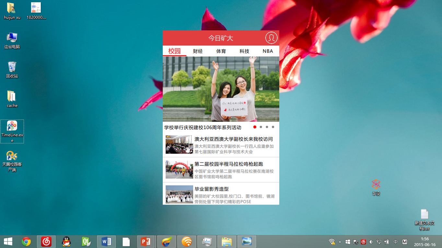Click the NetEase Music tray icon
This screenshot has height=248, width=442.
pos(363,242)
